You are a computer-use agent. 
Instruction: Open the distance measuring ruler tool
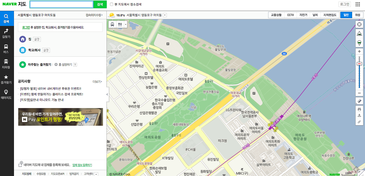(359, 101)
